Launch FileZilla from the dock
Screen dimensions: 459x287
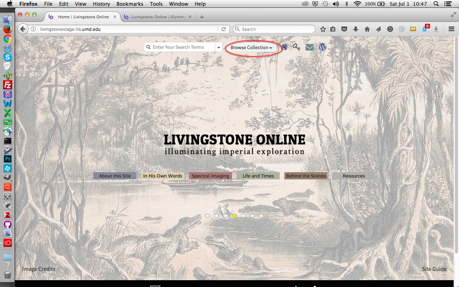click(x=8, y=85)
